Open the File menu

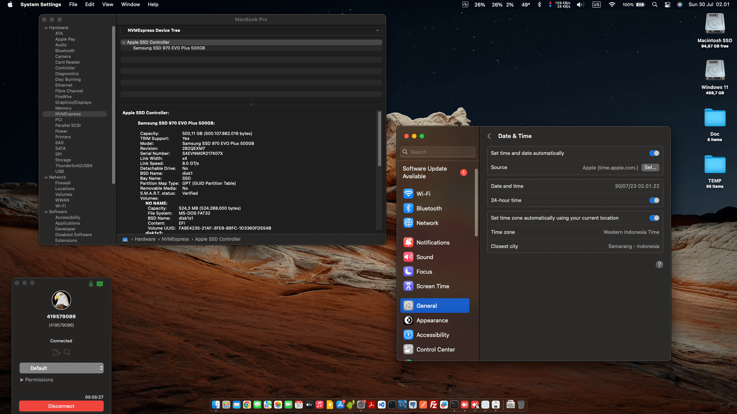point(73,5)
